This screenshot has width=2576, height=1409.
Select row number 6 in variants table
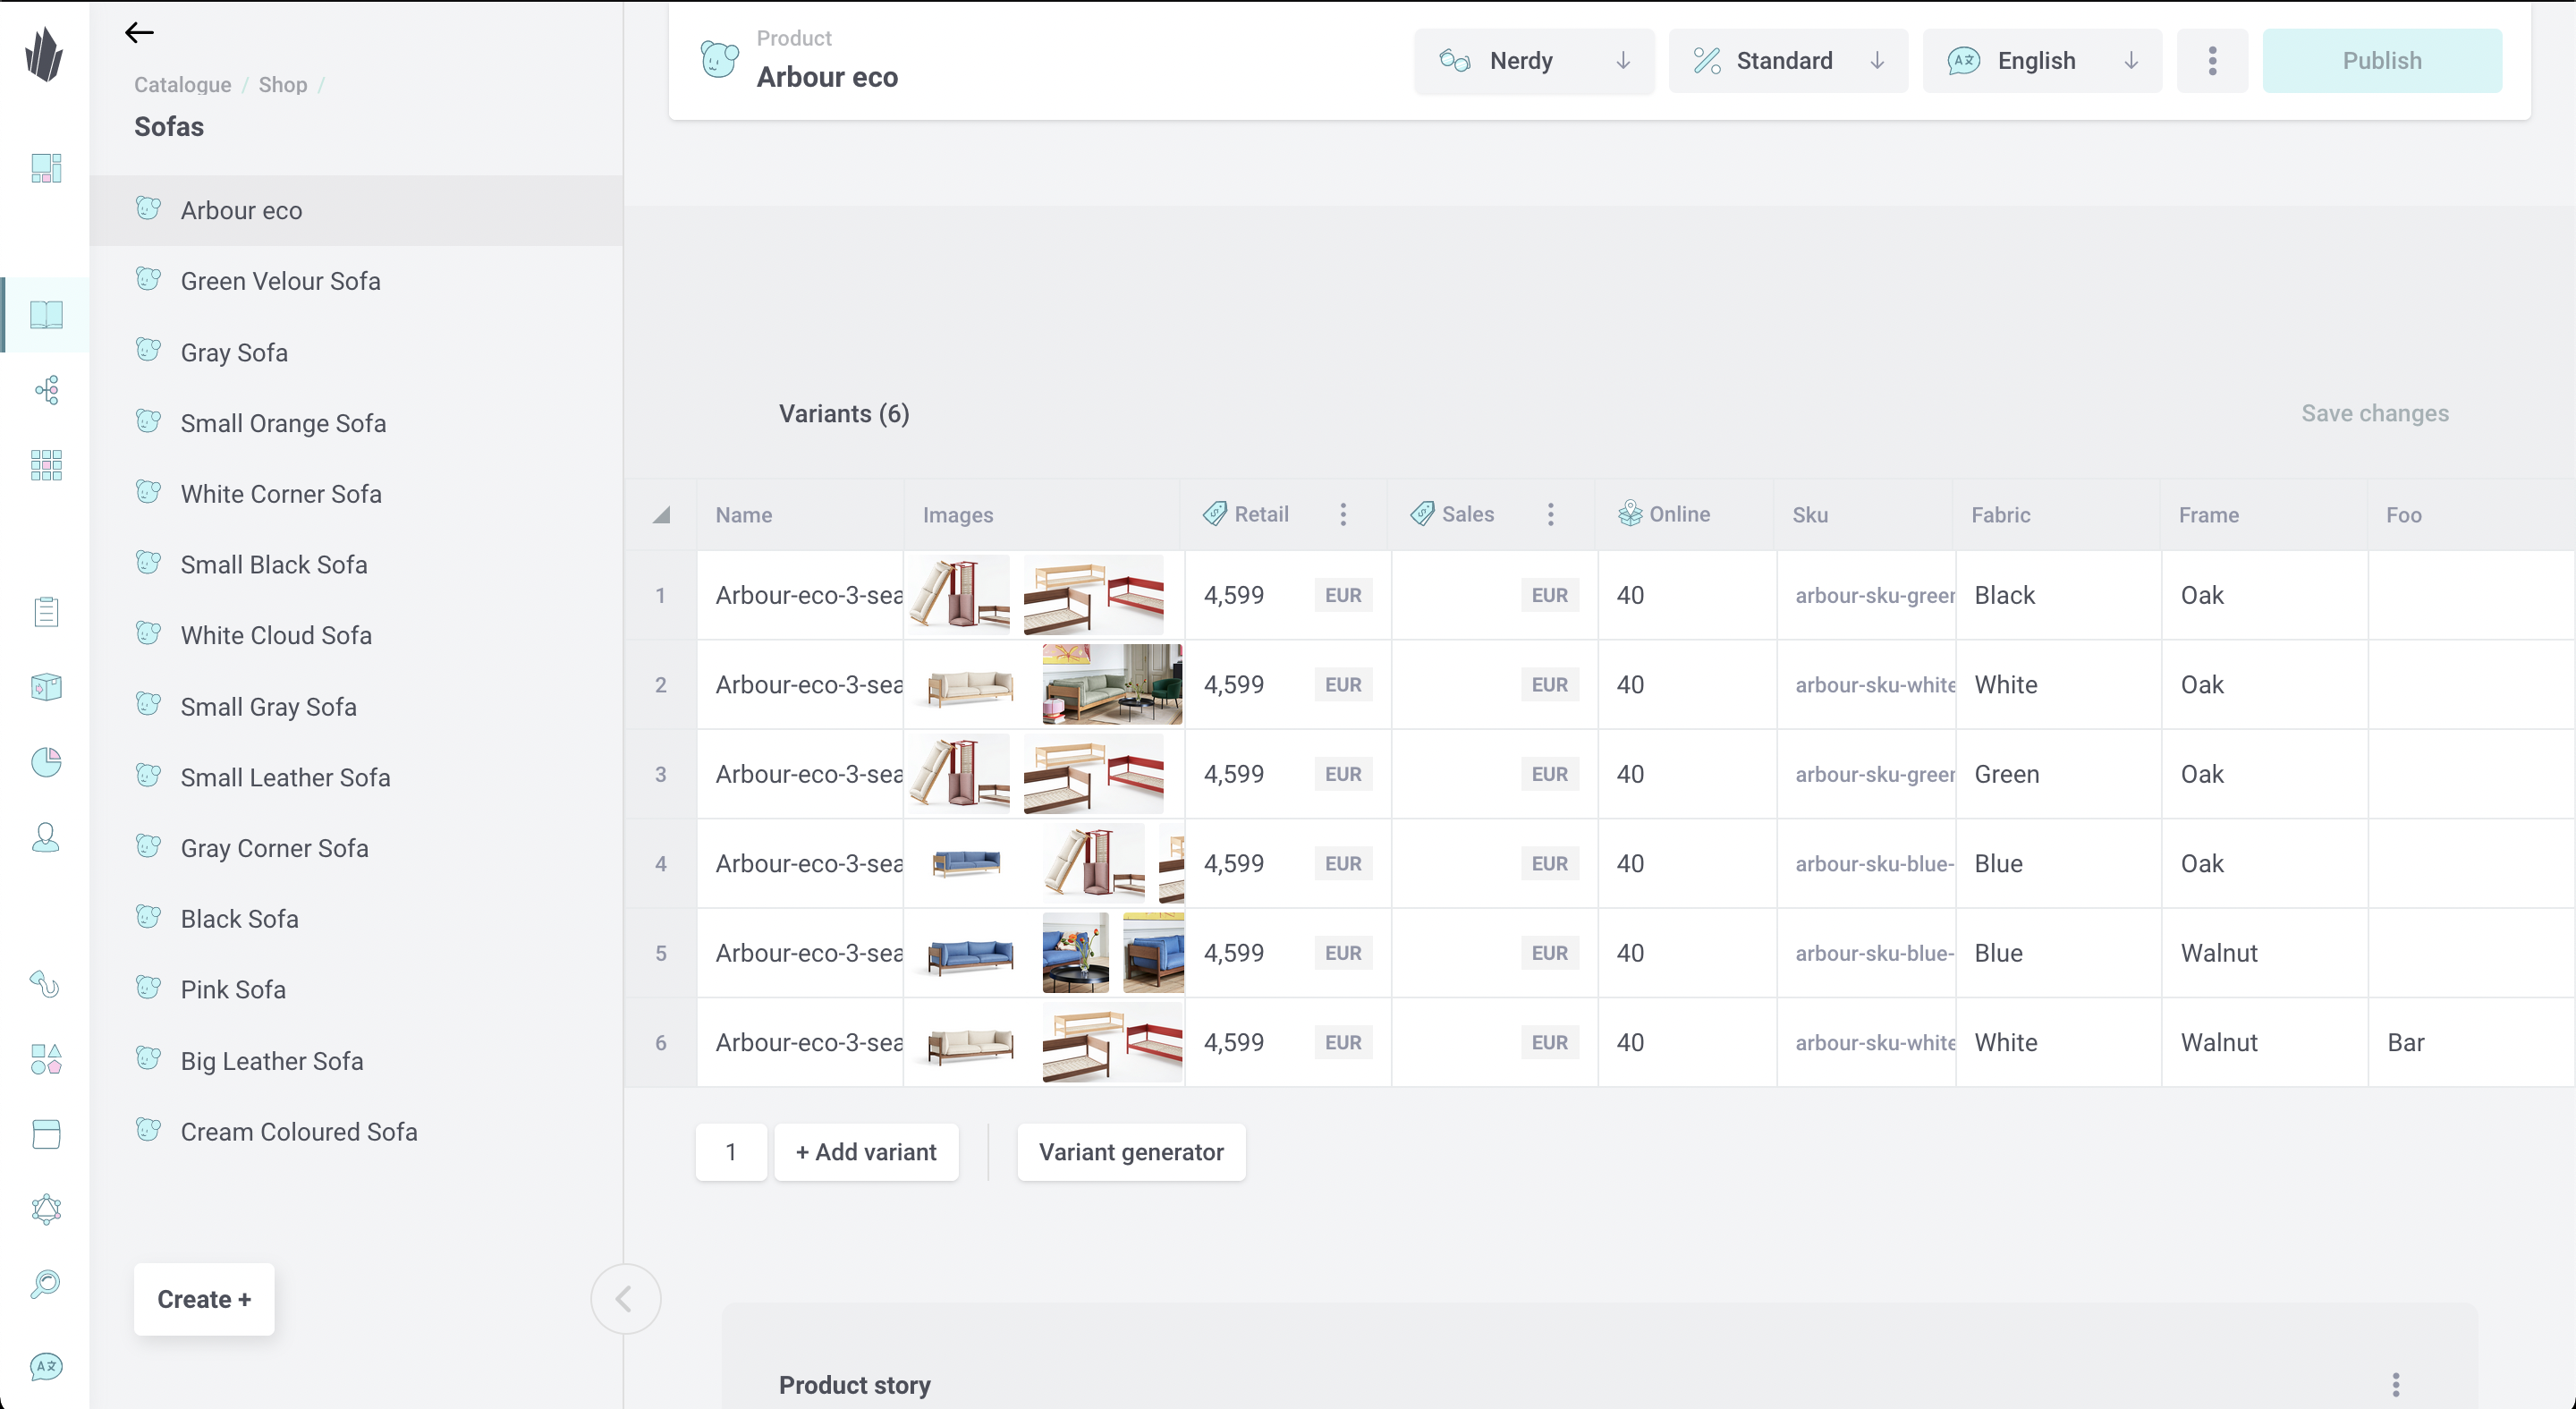click(661, 1042)
